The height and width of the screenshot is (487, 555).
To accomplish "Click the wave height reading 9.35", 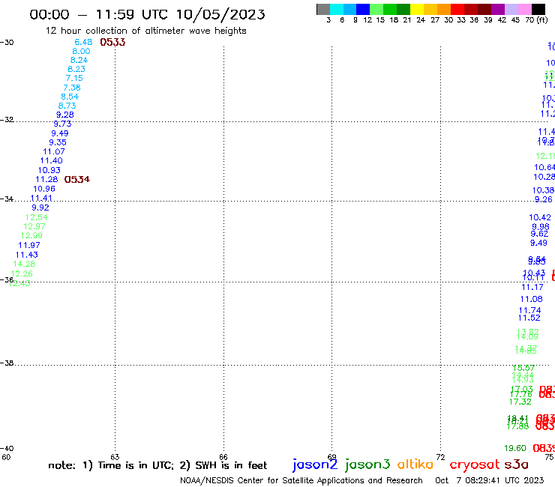I will (58, 142).
